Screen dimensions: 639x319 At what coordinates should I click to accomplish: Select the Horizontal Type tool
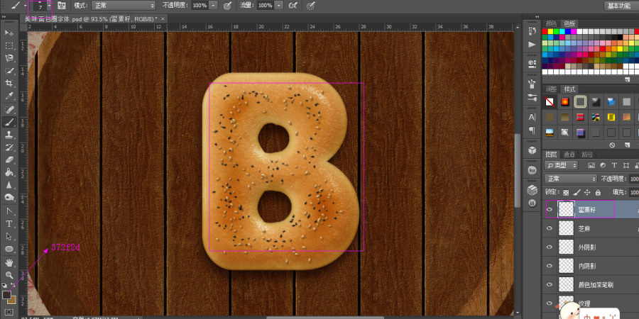[x=9, y=224]
